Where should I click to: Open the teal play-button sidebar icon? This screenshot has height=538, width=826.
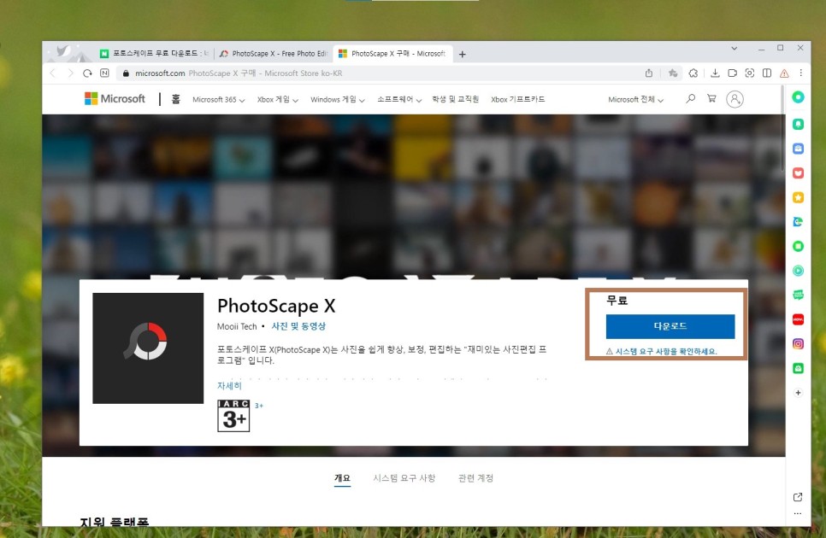pos(798,271)
